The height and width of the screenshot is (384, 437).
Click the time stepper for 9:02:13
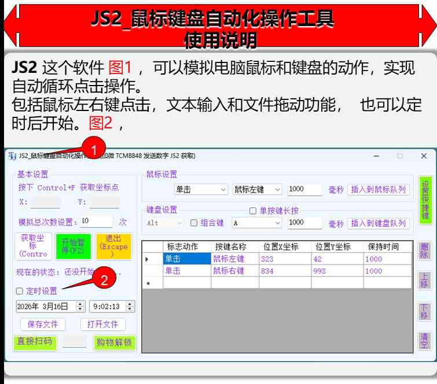pos(130,307)
